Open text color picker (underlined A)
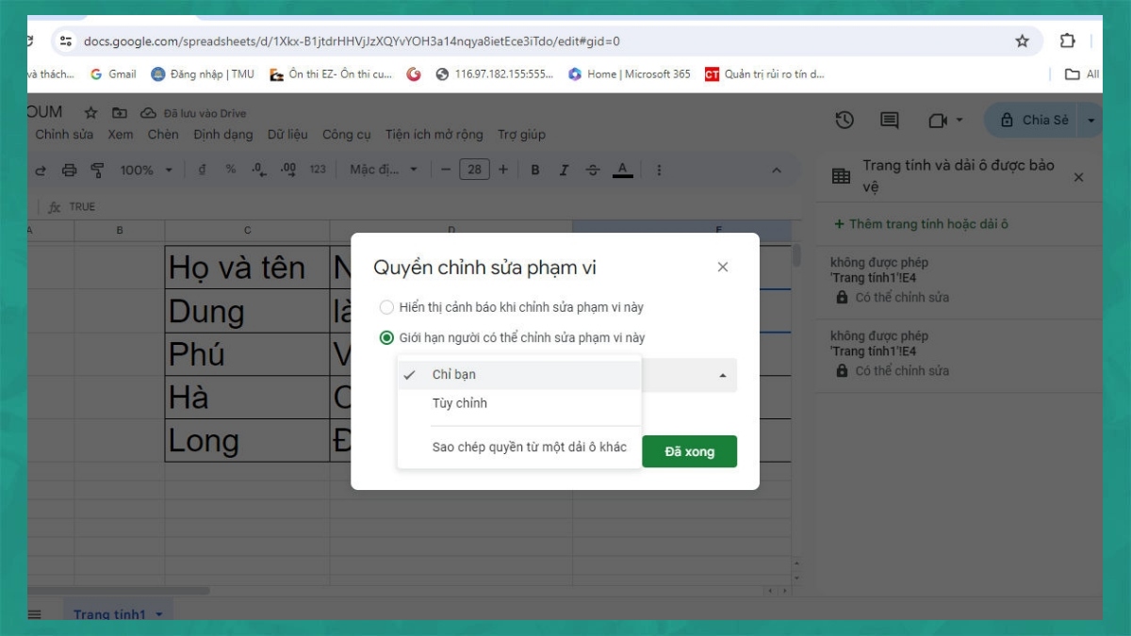1131x636 pixels. (621, 170)
